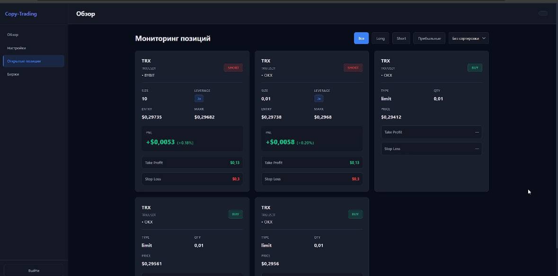The width and height of the screenshot is (558, 276).
Task: Click the 'limit' type on the $0,29412 card
Action: (x=386, y=98)
